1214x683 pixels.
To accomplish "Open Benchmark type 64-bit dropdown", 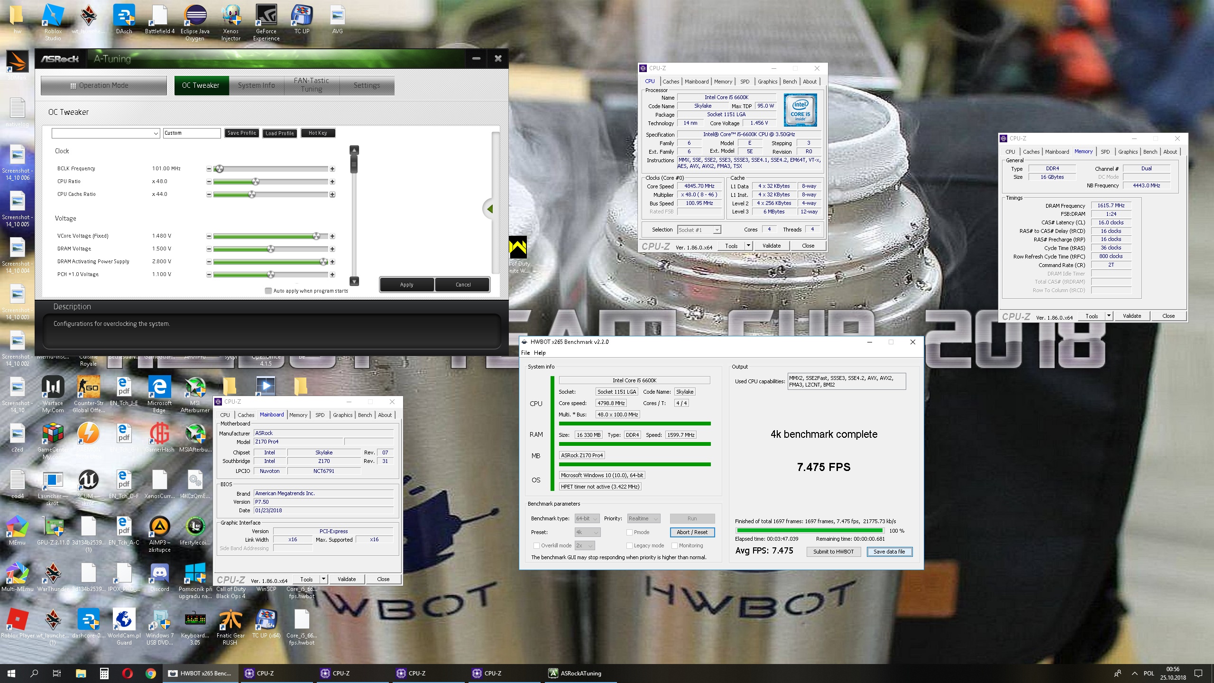I will click(587, 518).
